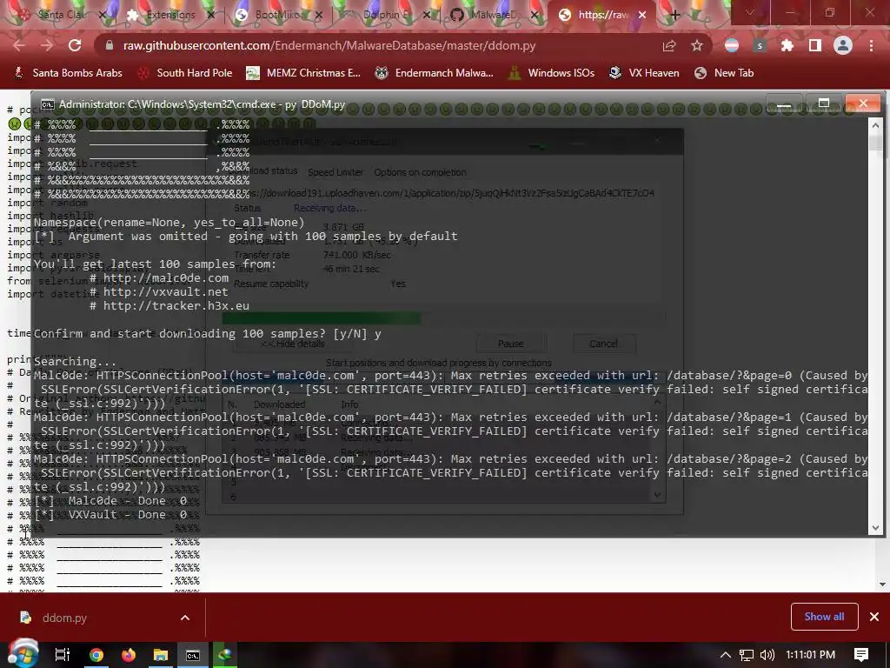Bookmark this page with the star icon
This screenshot has width=890, height=668.
click(697, 46)
